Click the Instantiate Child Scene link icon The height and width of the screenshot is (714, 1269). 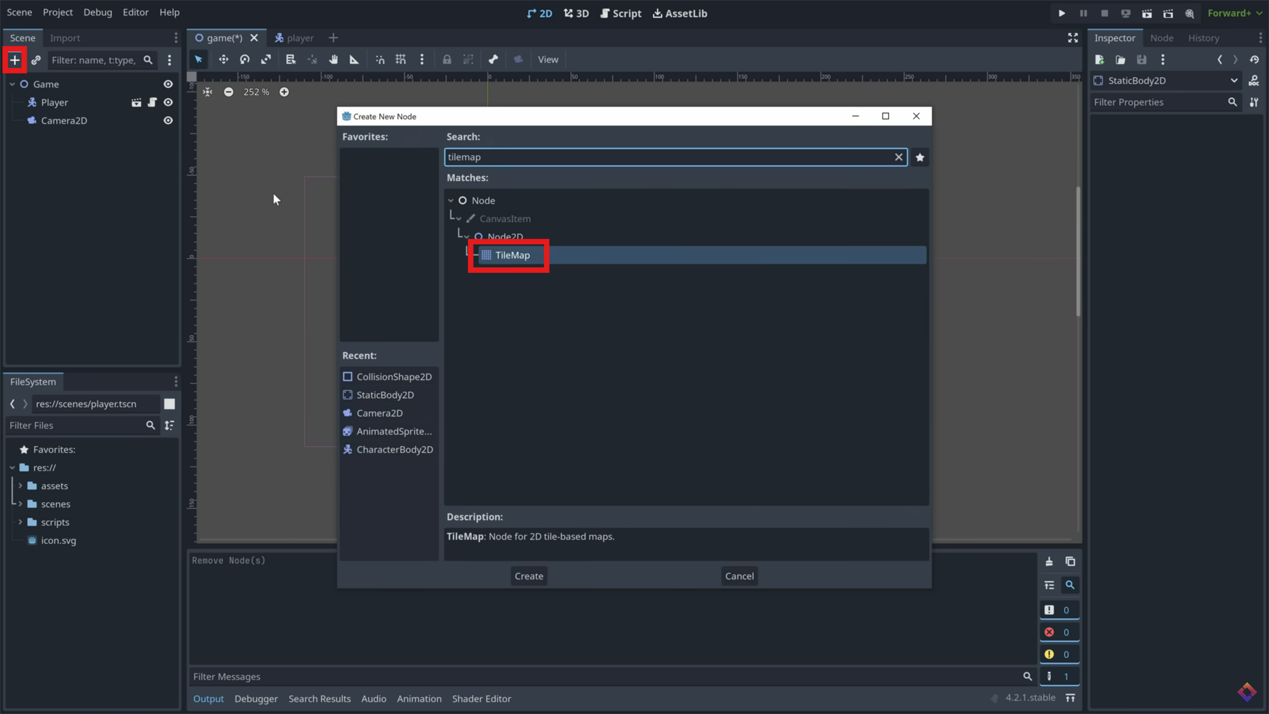(36, 60)
